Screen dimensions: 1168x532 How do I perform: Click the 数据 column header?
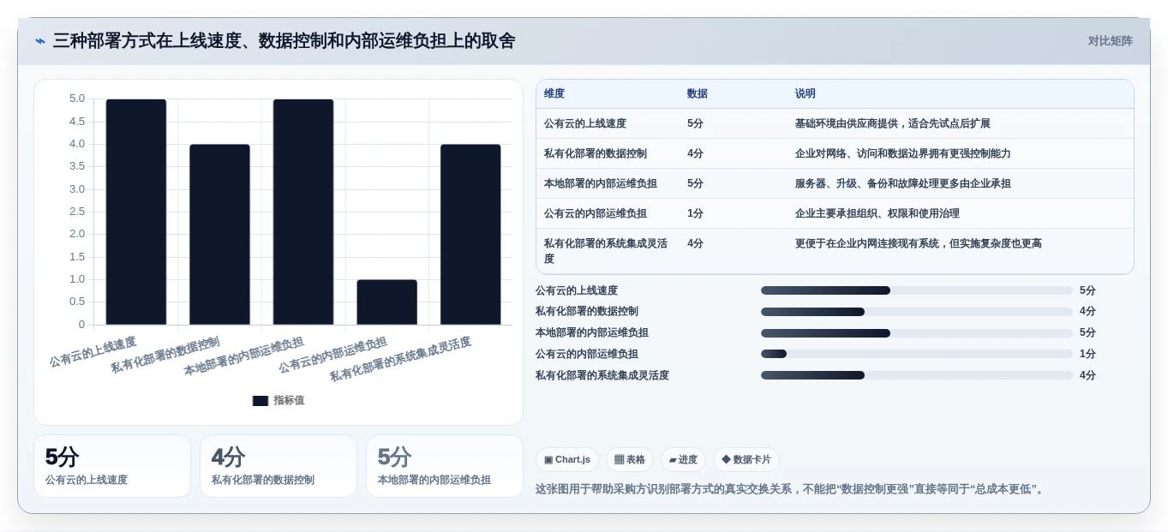click(x=698, y=94)
